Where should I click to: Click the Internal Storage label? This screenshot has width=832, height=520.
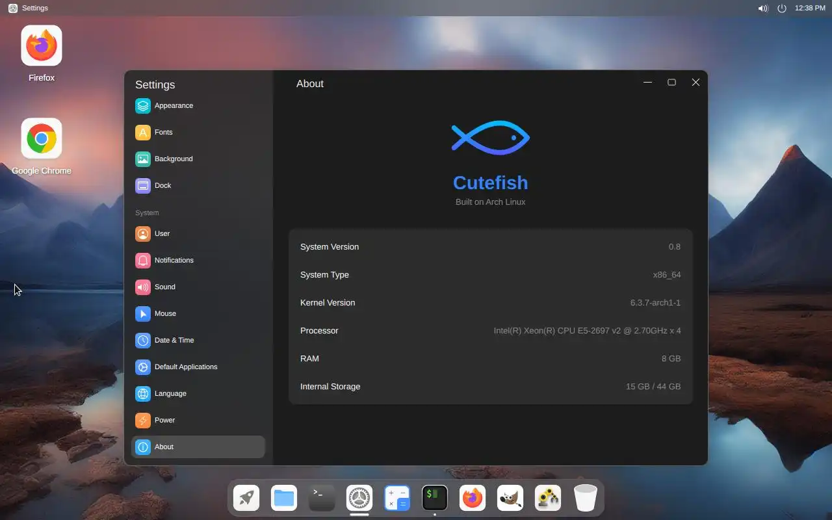(330, 387)
